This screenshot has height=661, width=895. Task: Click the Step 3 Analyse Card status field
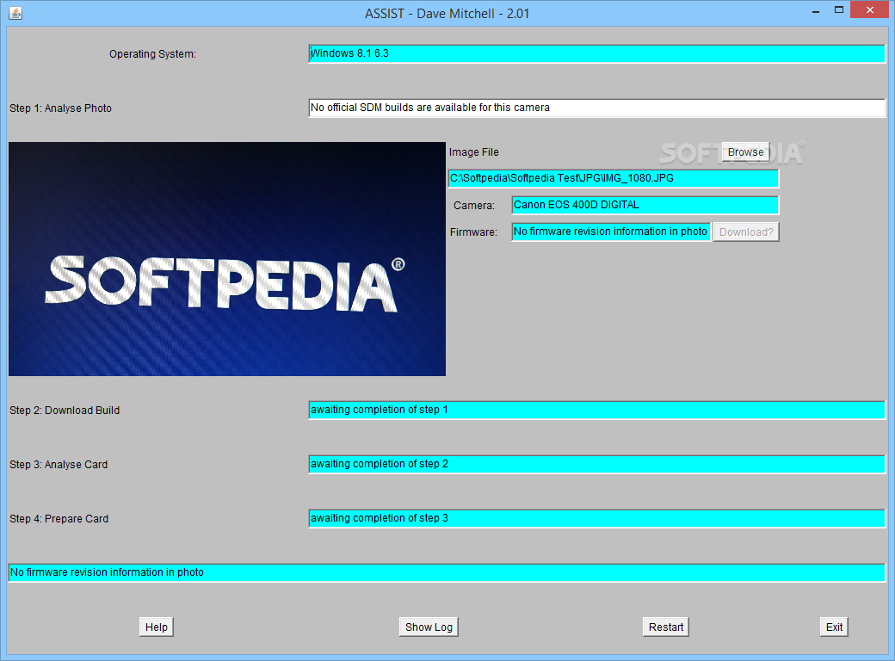point(597,464)
